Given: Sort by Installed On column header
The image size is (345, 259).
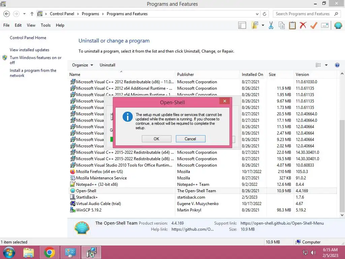Looking at the screenshot, I should click(253, 75).
